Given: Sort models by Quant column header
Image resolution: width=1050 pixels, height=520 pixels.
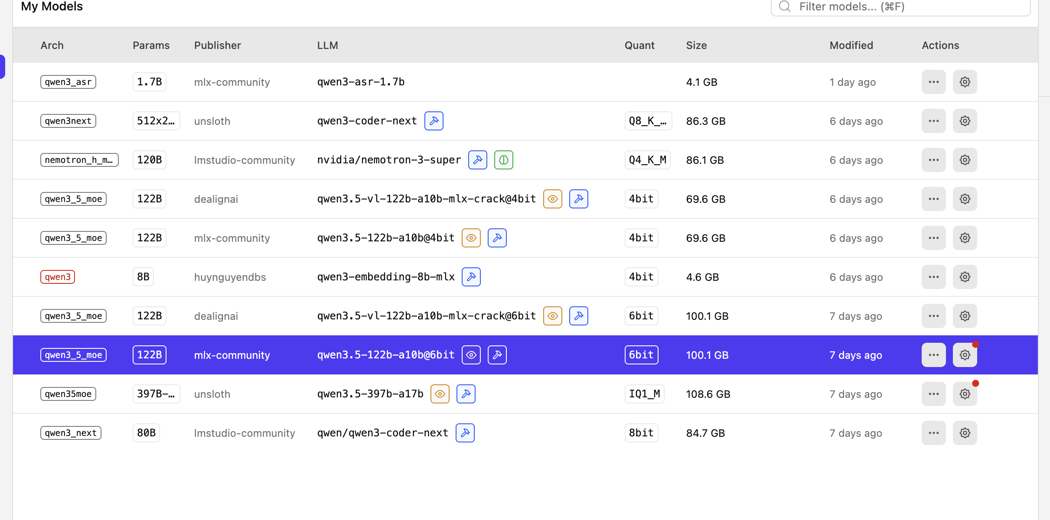Looking at the screenshot, I should point(639,45).
